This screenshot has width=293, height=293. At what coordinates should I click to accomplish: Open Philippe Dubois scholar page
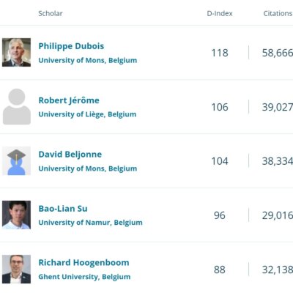pos(71,46)
